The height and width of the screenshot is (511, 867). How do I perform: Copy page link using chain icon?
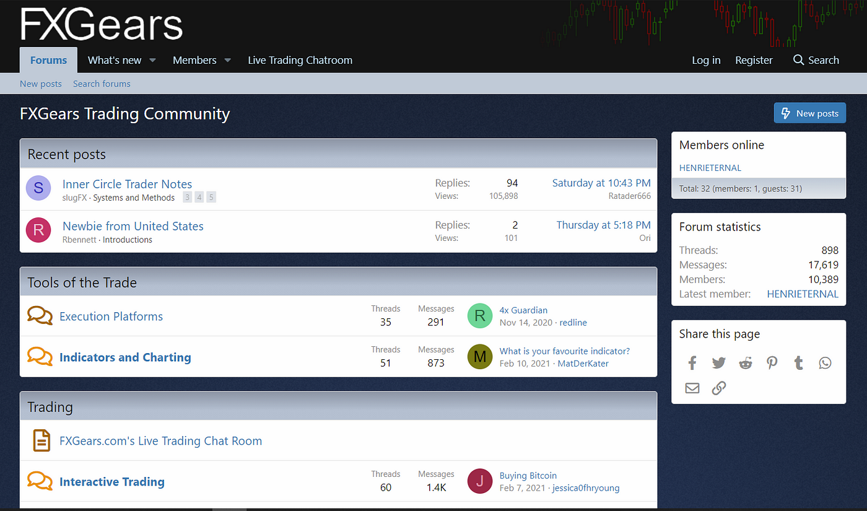pos(718,388)
